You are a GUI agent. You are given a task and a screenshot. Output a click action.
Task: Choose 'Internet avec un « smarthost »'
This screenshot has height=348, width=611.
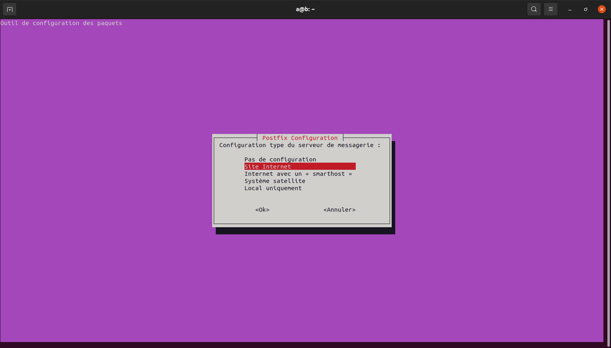[298, 174]
